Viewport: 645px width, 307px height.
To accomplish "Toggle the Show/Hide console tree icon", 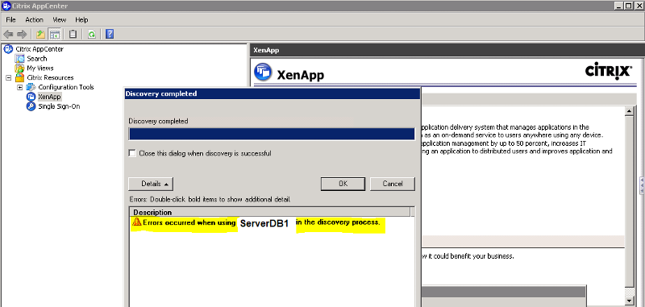I will pyautogui.click(x=55, y=34).
